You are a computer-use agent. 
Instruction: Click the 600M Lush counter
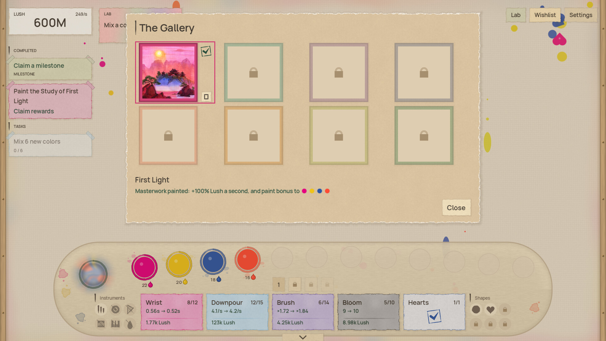coord(50,21)
